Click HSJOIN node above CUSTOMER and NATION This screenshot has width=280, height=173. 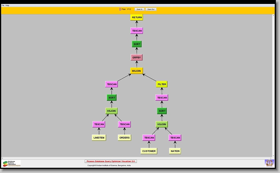tap(162, 124)
